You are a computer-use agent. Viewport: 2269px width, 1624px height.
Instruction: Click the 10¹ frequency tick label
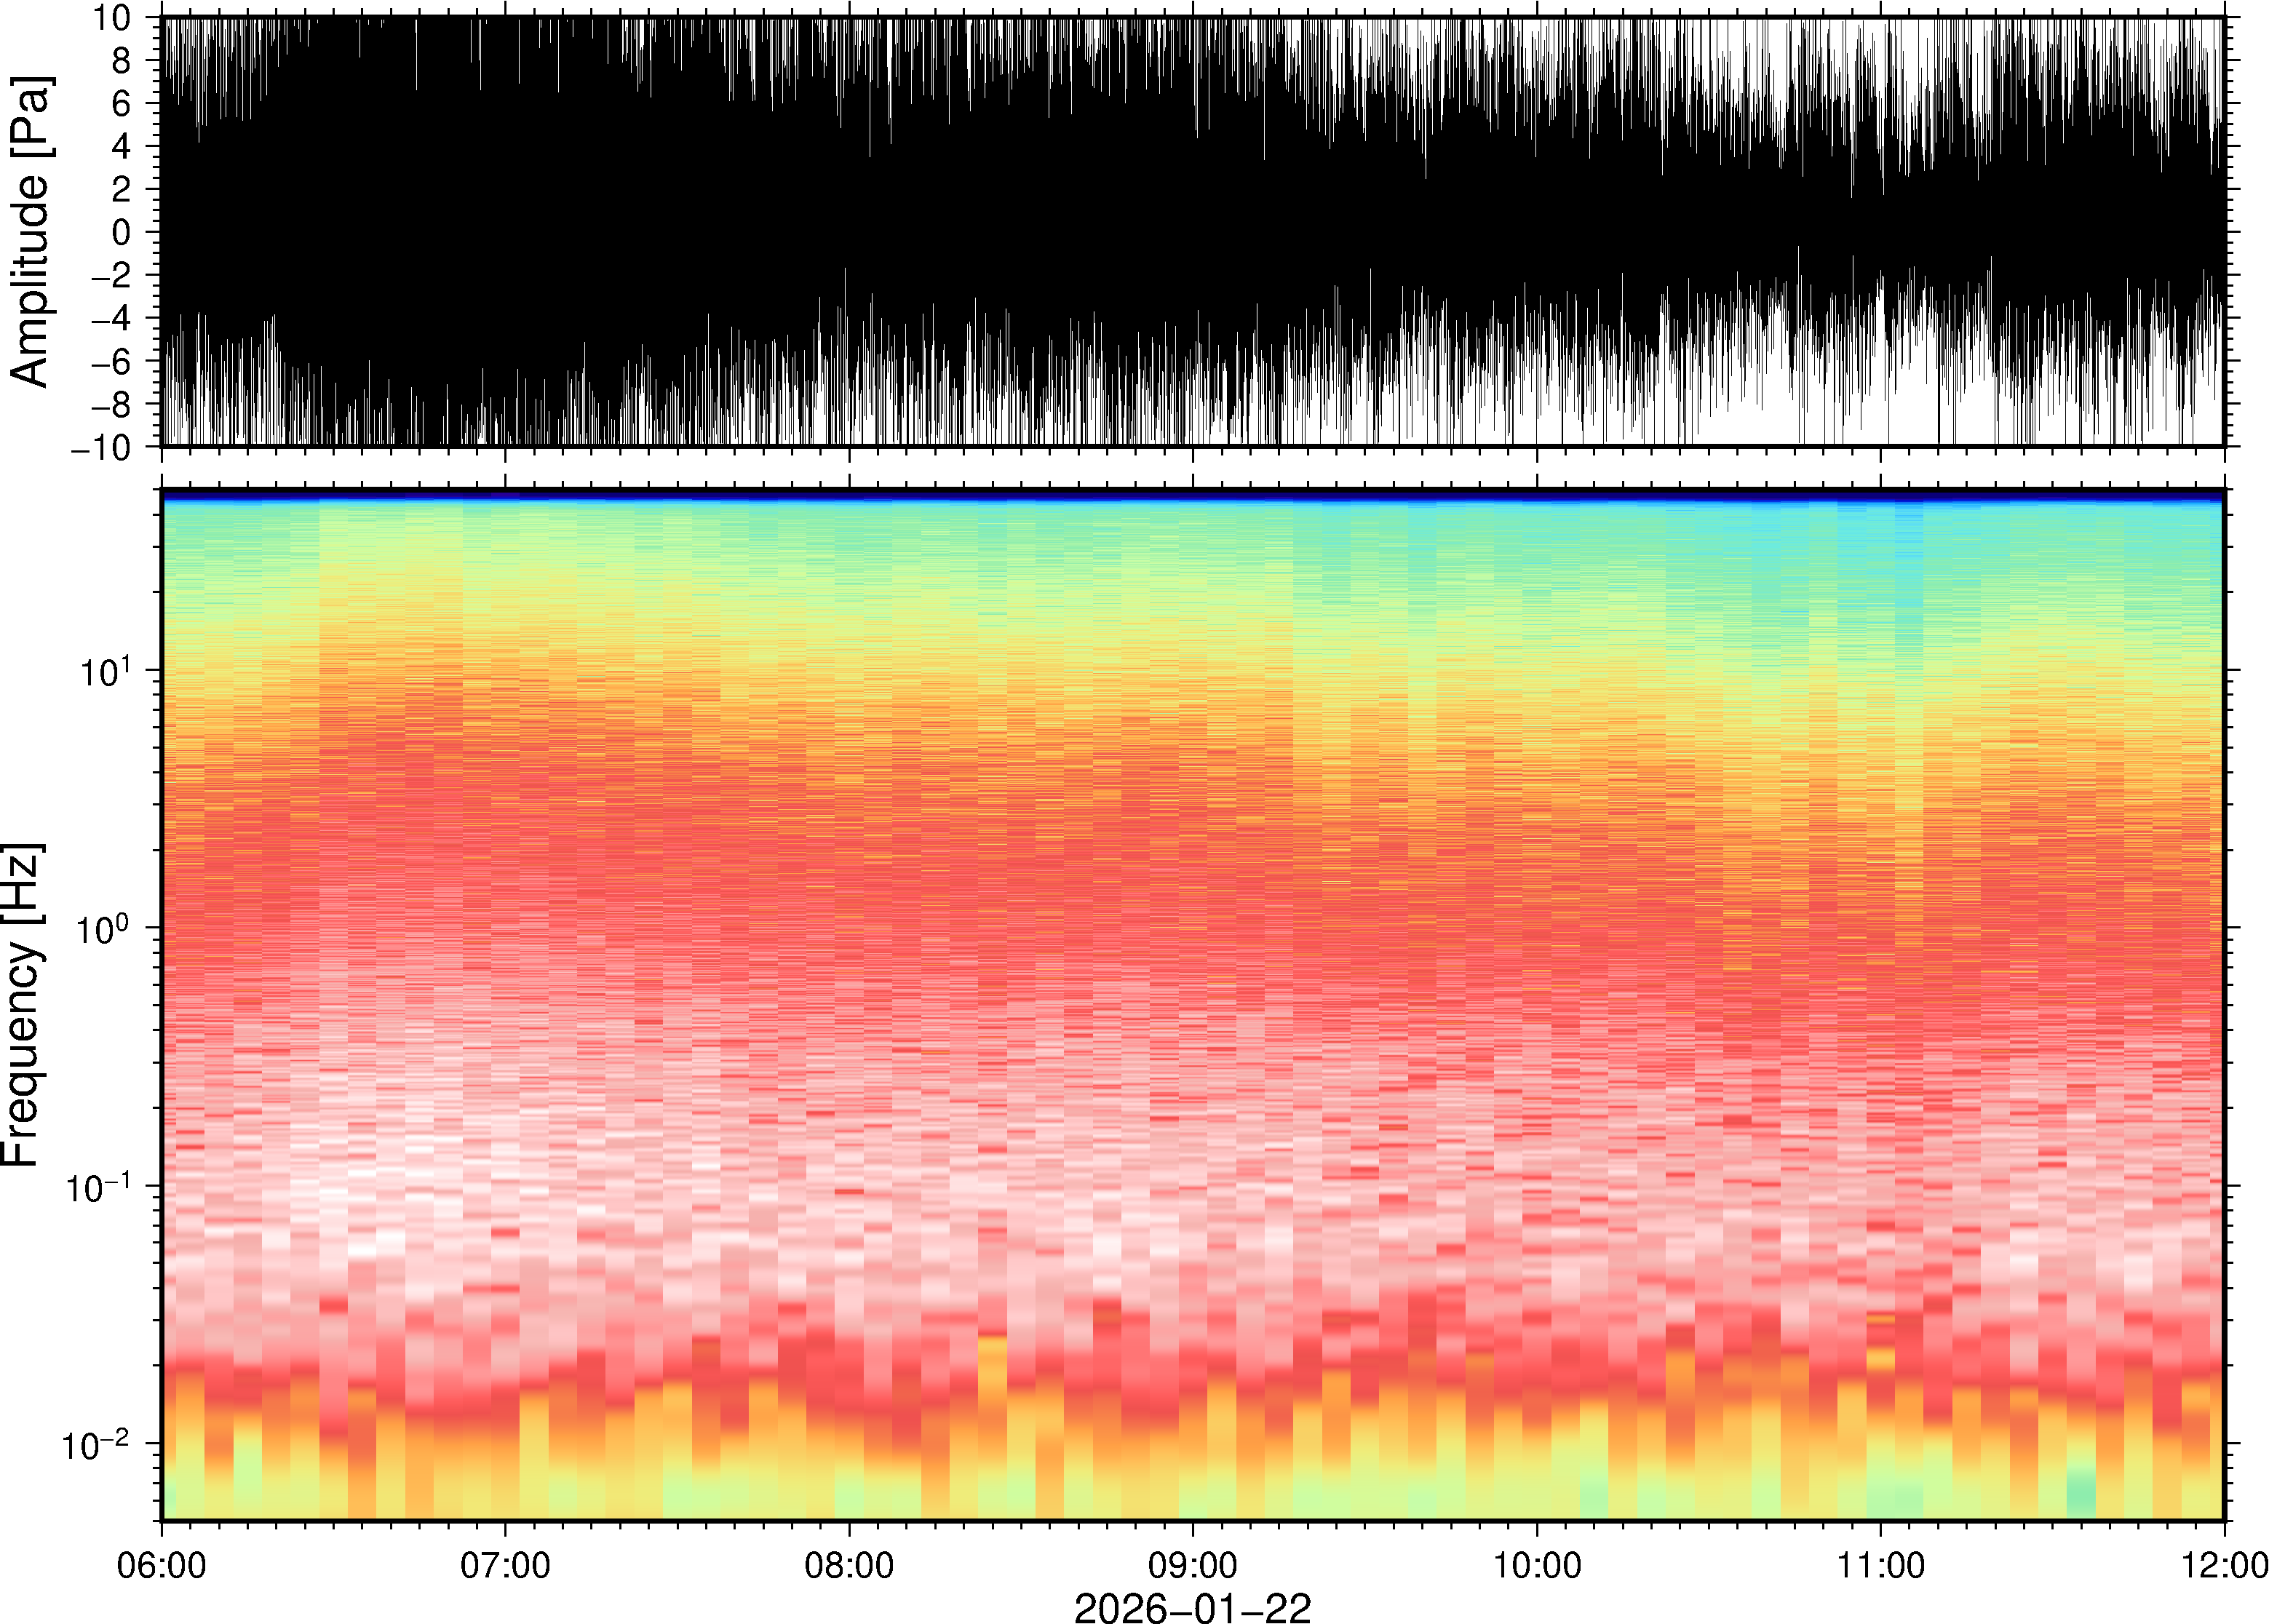point(104,672)
